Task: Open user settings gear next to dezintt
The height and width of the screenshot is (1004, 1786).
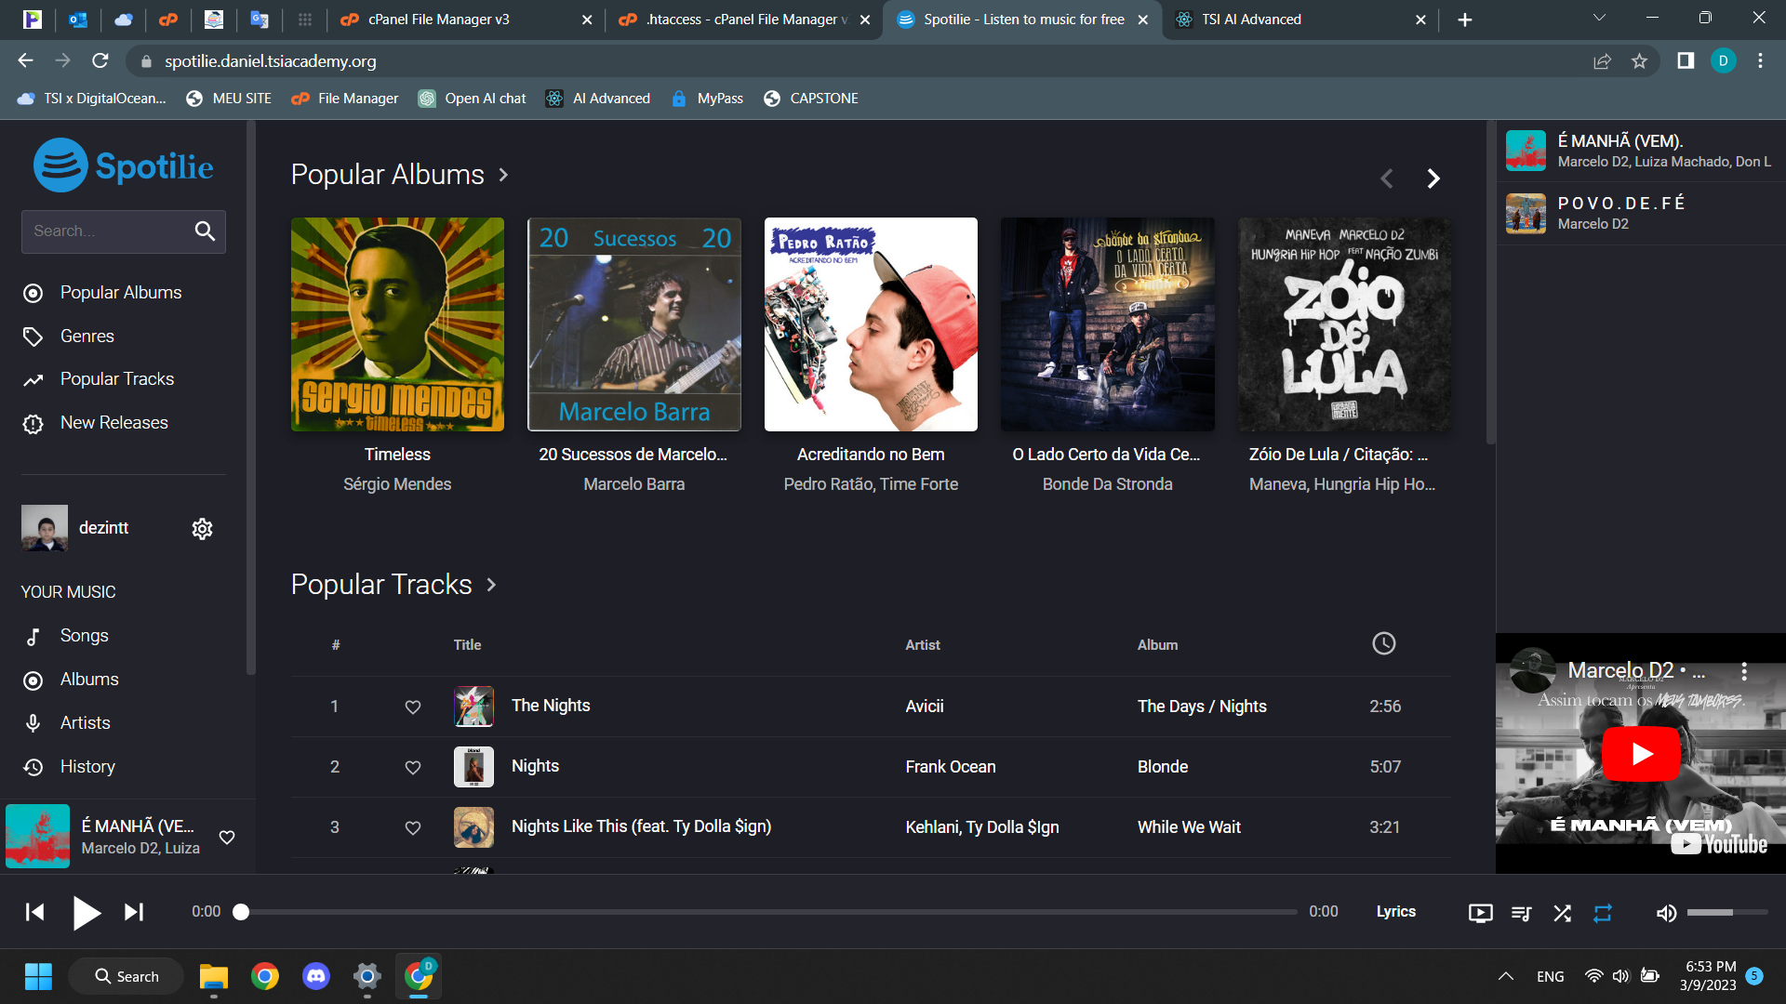Action: [202, 529]
